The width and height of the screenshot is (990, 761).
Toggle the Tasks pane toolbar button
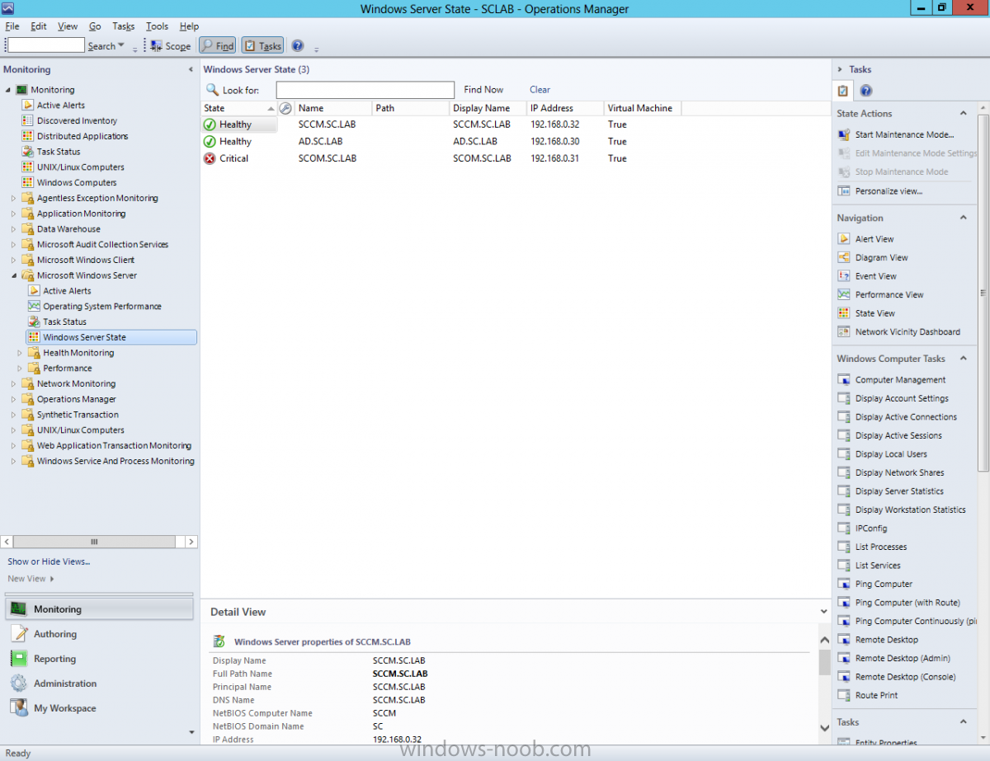coord(262,45)
